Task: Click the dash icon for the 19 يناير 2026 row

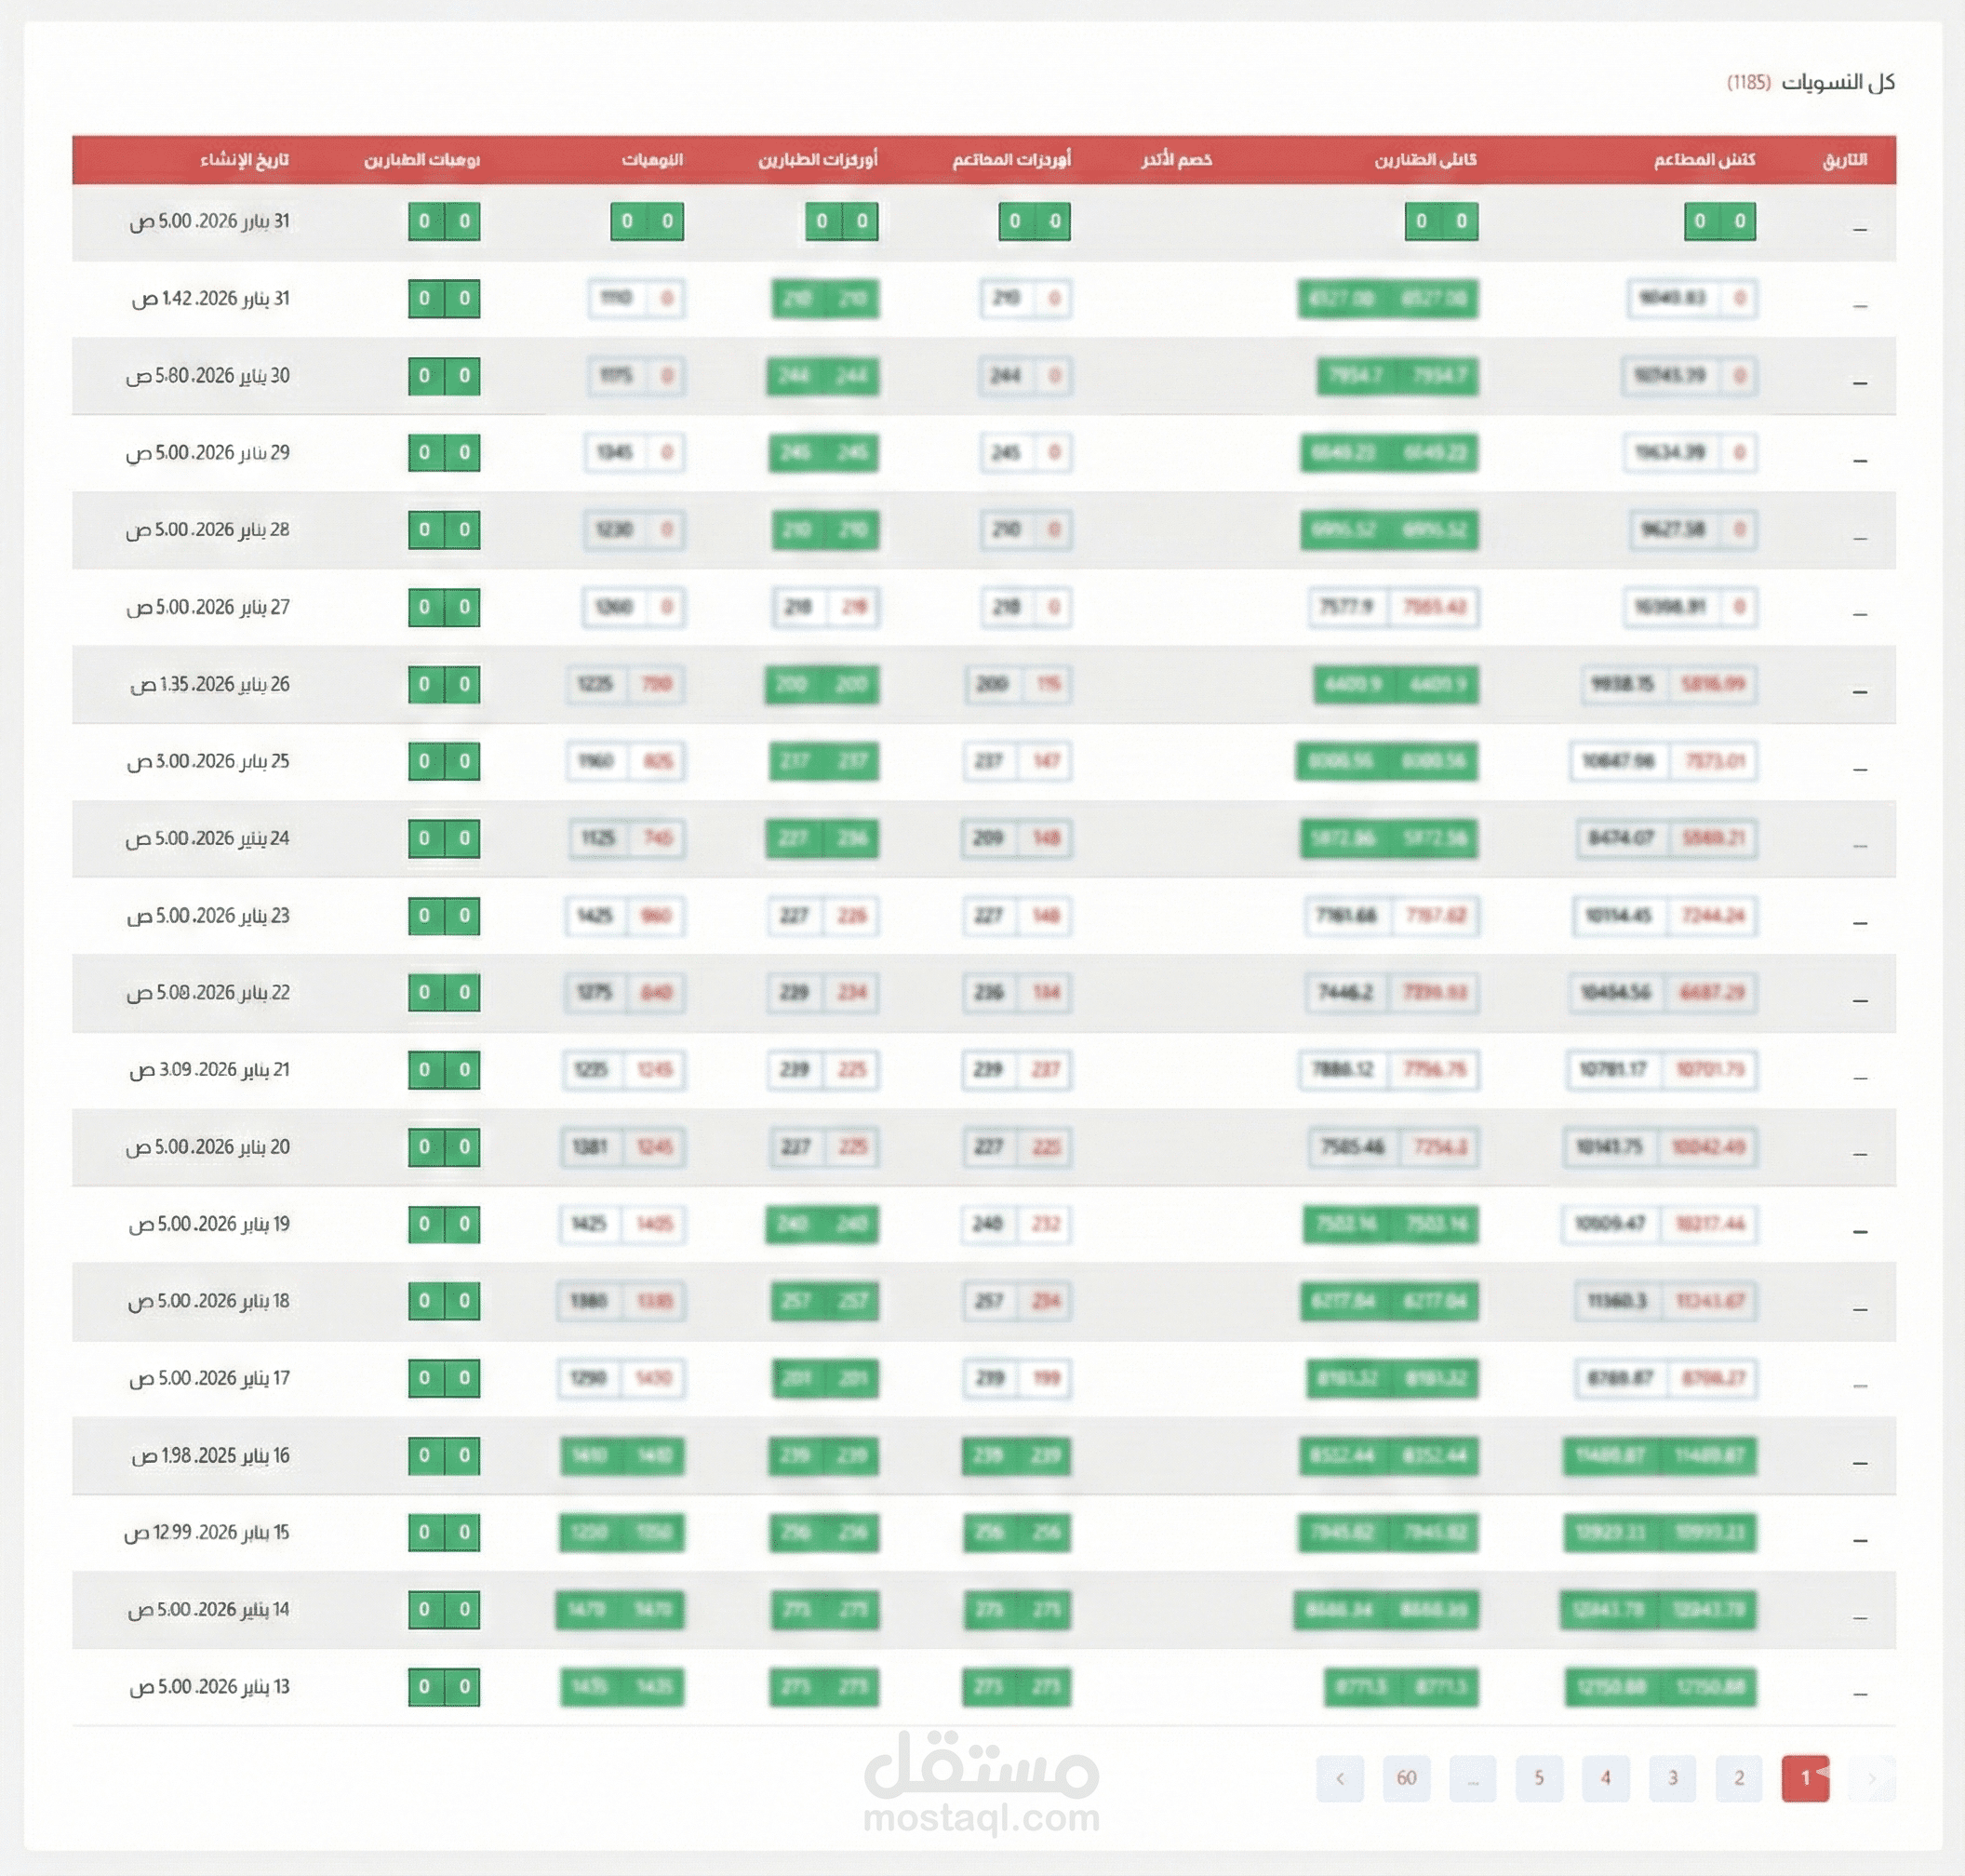Action: (1859, 1231)
